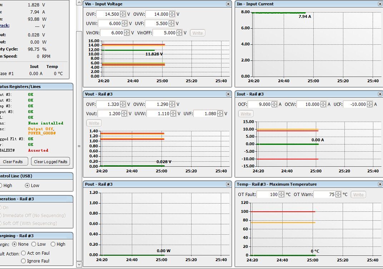Close the Temp - Rail #3 panel
383x269 pixels.
click(380, 184)
